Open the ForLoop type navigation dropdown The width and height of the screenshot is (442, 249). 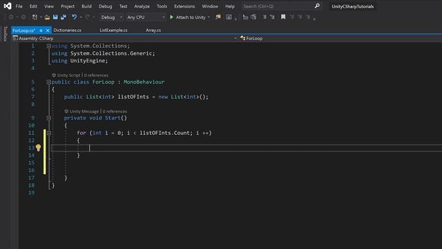tap(340, 38)
